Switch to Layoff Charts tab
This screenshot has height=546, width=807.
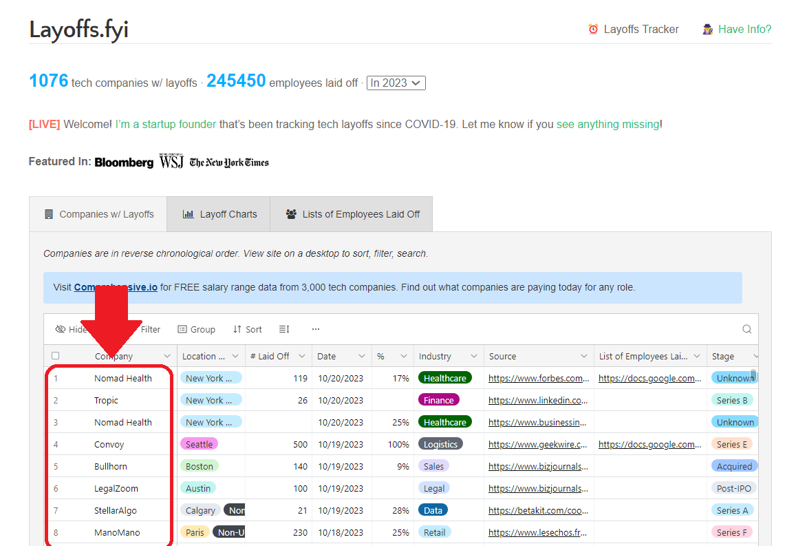219,214
